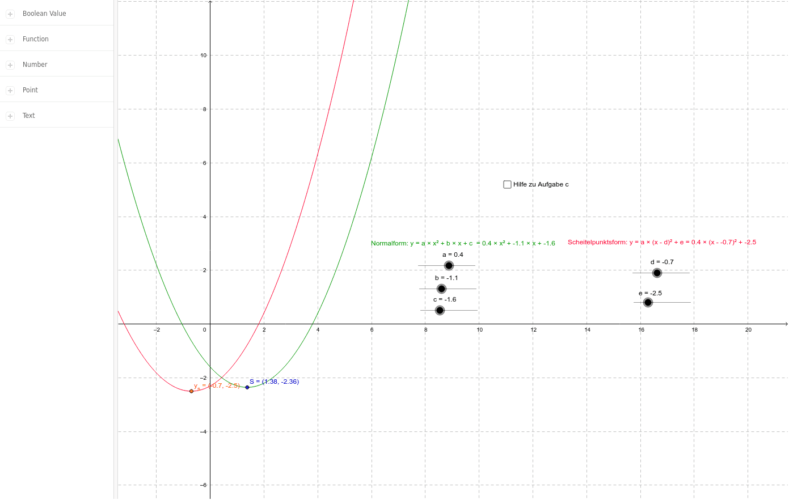Click the 'b = -1.1' slider label
The width and height of the screenshot is (789, 500).
tap(446, 278)
